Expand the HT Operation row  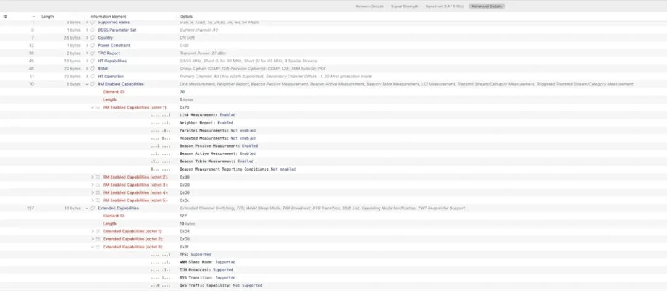(x=87, y=77)
